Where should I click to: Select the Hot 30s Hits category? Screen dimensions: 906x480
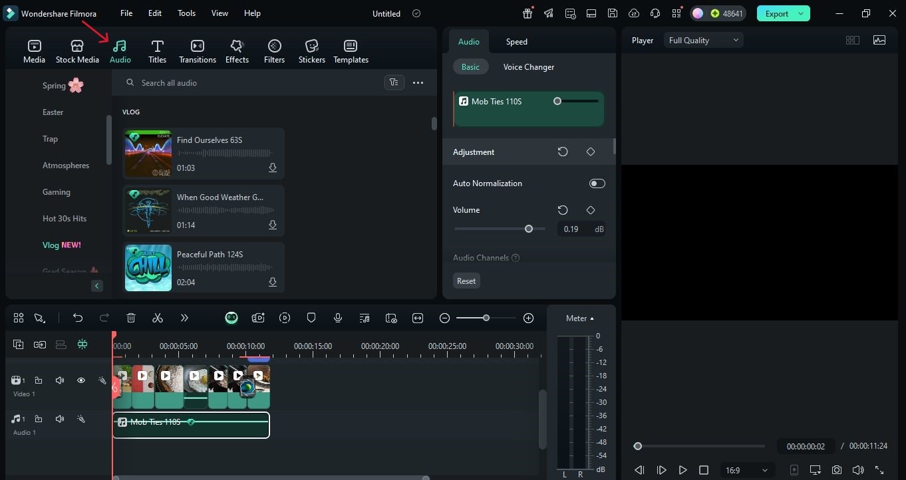click(x=65, y=219)
